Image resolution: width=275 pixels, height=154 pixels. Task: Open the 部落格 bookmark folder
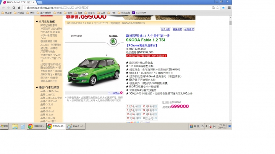click(90, 13)
